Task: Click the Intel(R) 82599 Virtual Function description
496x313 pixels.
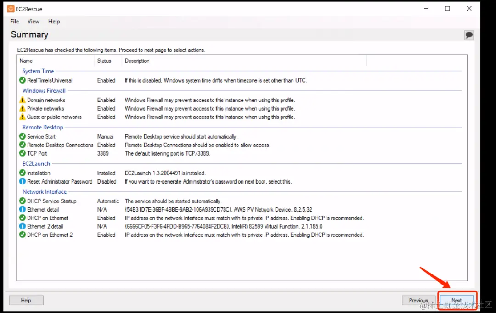Action: pyautogui.click(x=224, y=227)
